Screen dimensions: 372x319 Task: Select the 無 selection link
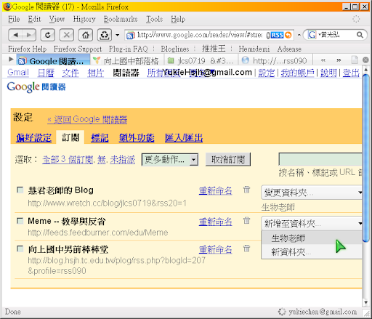(x=101, y=160)
